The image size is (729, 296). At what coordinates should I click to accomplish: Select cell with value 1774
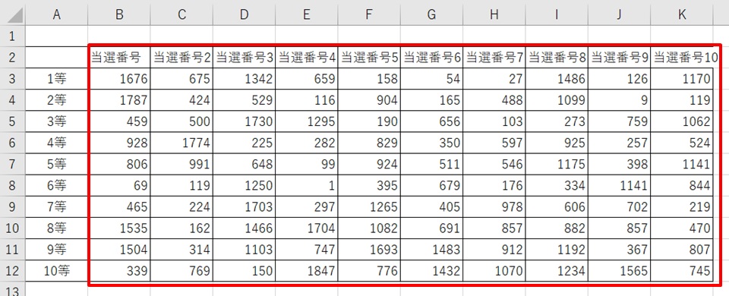(x=181, y=143)
